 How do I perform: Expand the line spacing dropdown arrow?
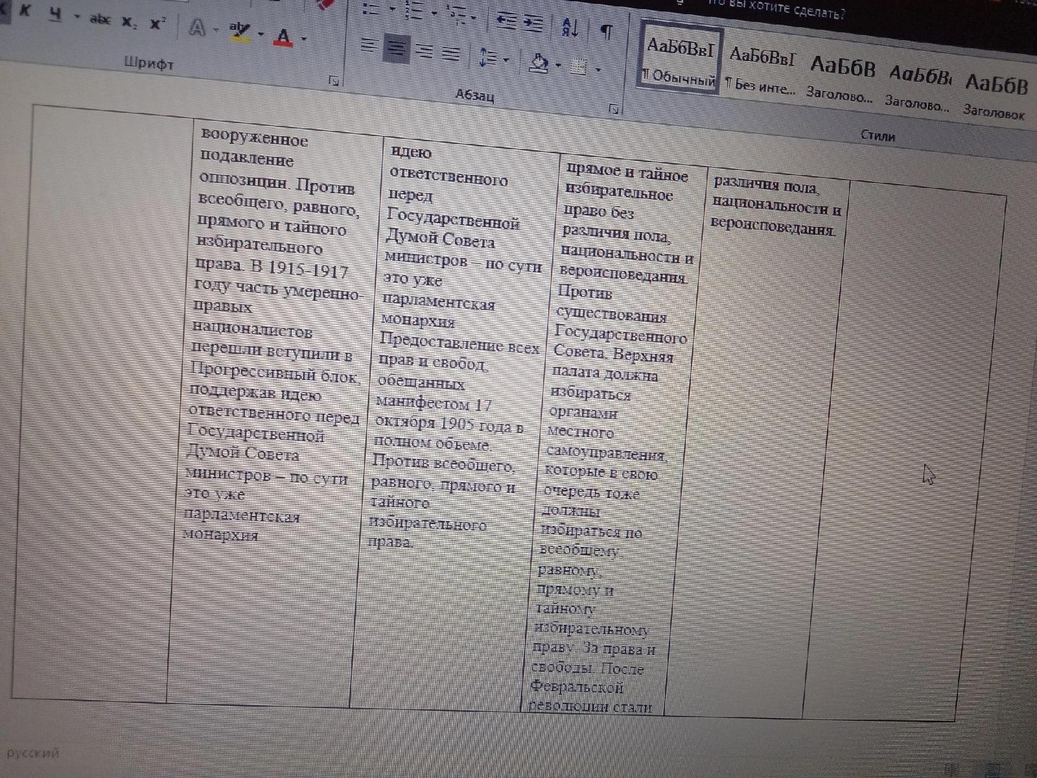[507, 60]
